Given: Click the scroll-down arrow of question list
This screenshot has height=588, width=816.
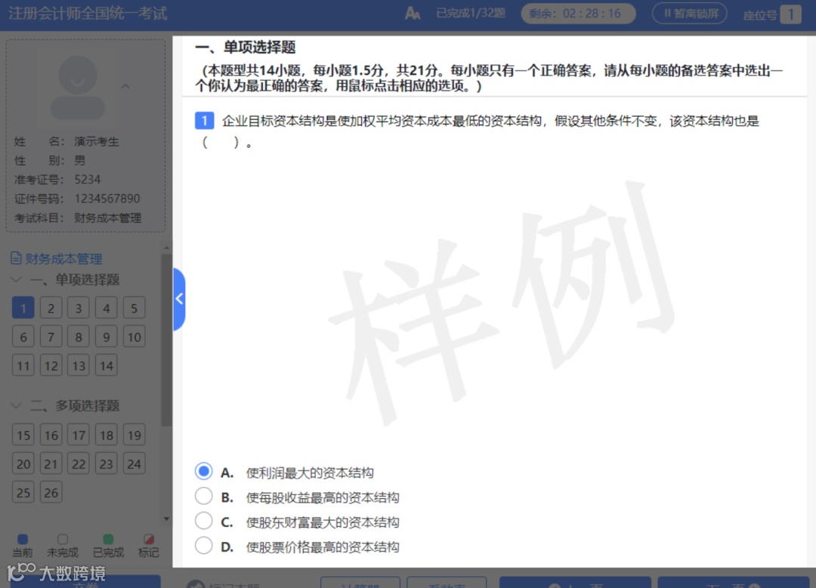Looking at the screenshot, I should tap(166, 519).
